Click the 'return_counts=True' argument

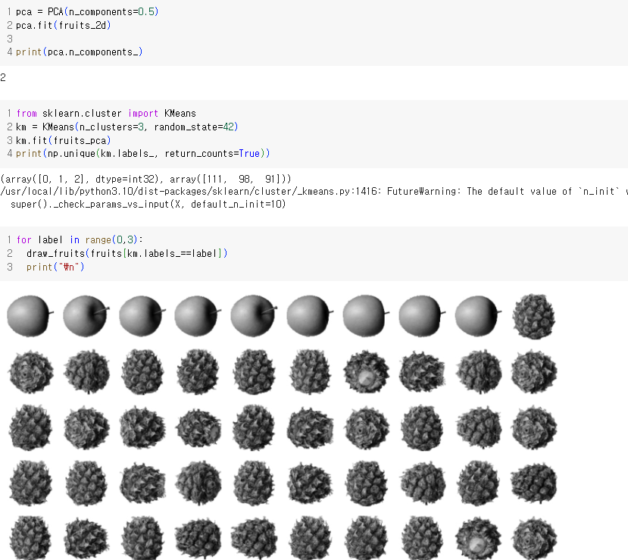[212, 153]
